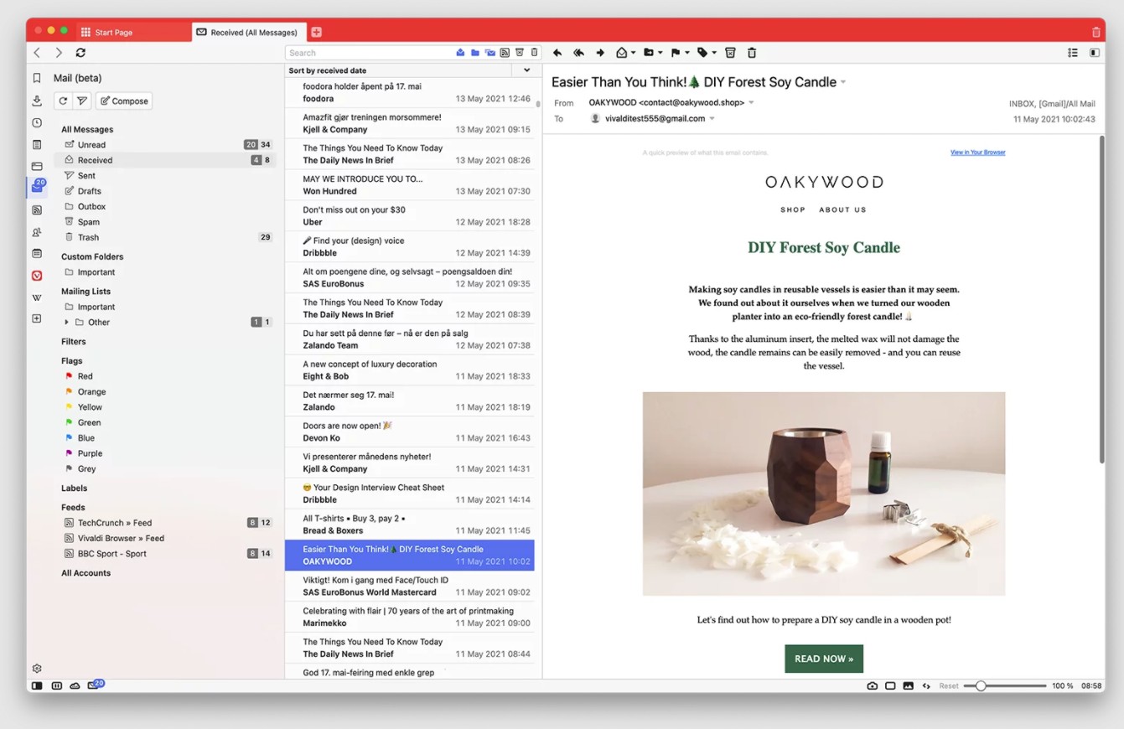
Task: Click SHOP in the email navigation
Action: coord(793,209)
